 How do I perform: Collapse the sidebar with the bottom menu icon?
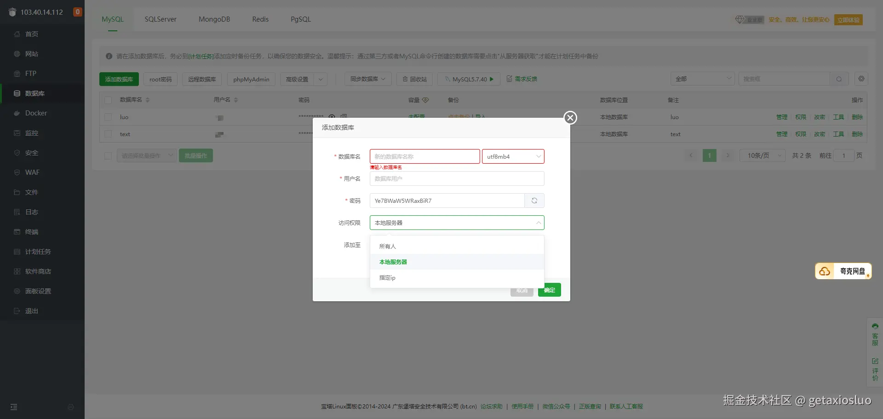(x=14, y=407)
